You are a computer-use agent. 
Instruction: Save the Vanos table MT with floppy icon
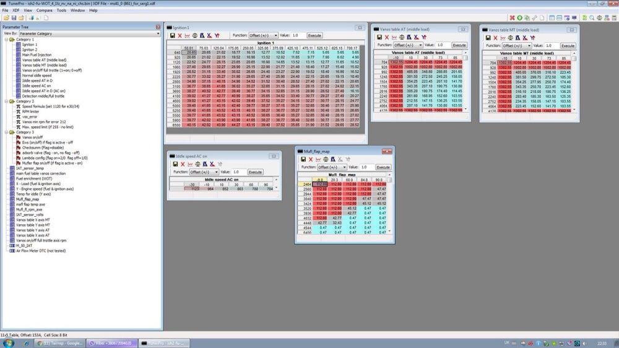[x=488, y=38]
